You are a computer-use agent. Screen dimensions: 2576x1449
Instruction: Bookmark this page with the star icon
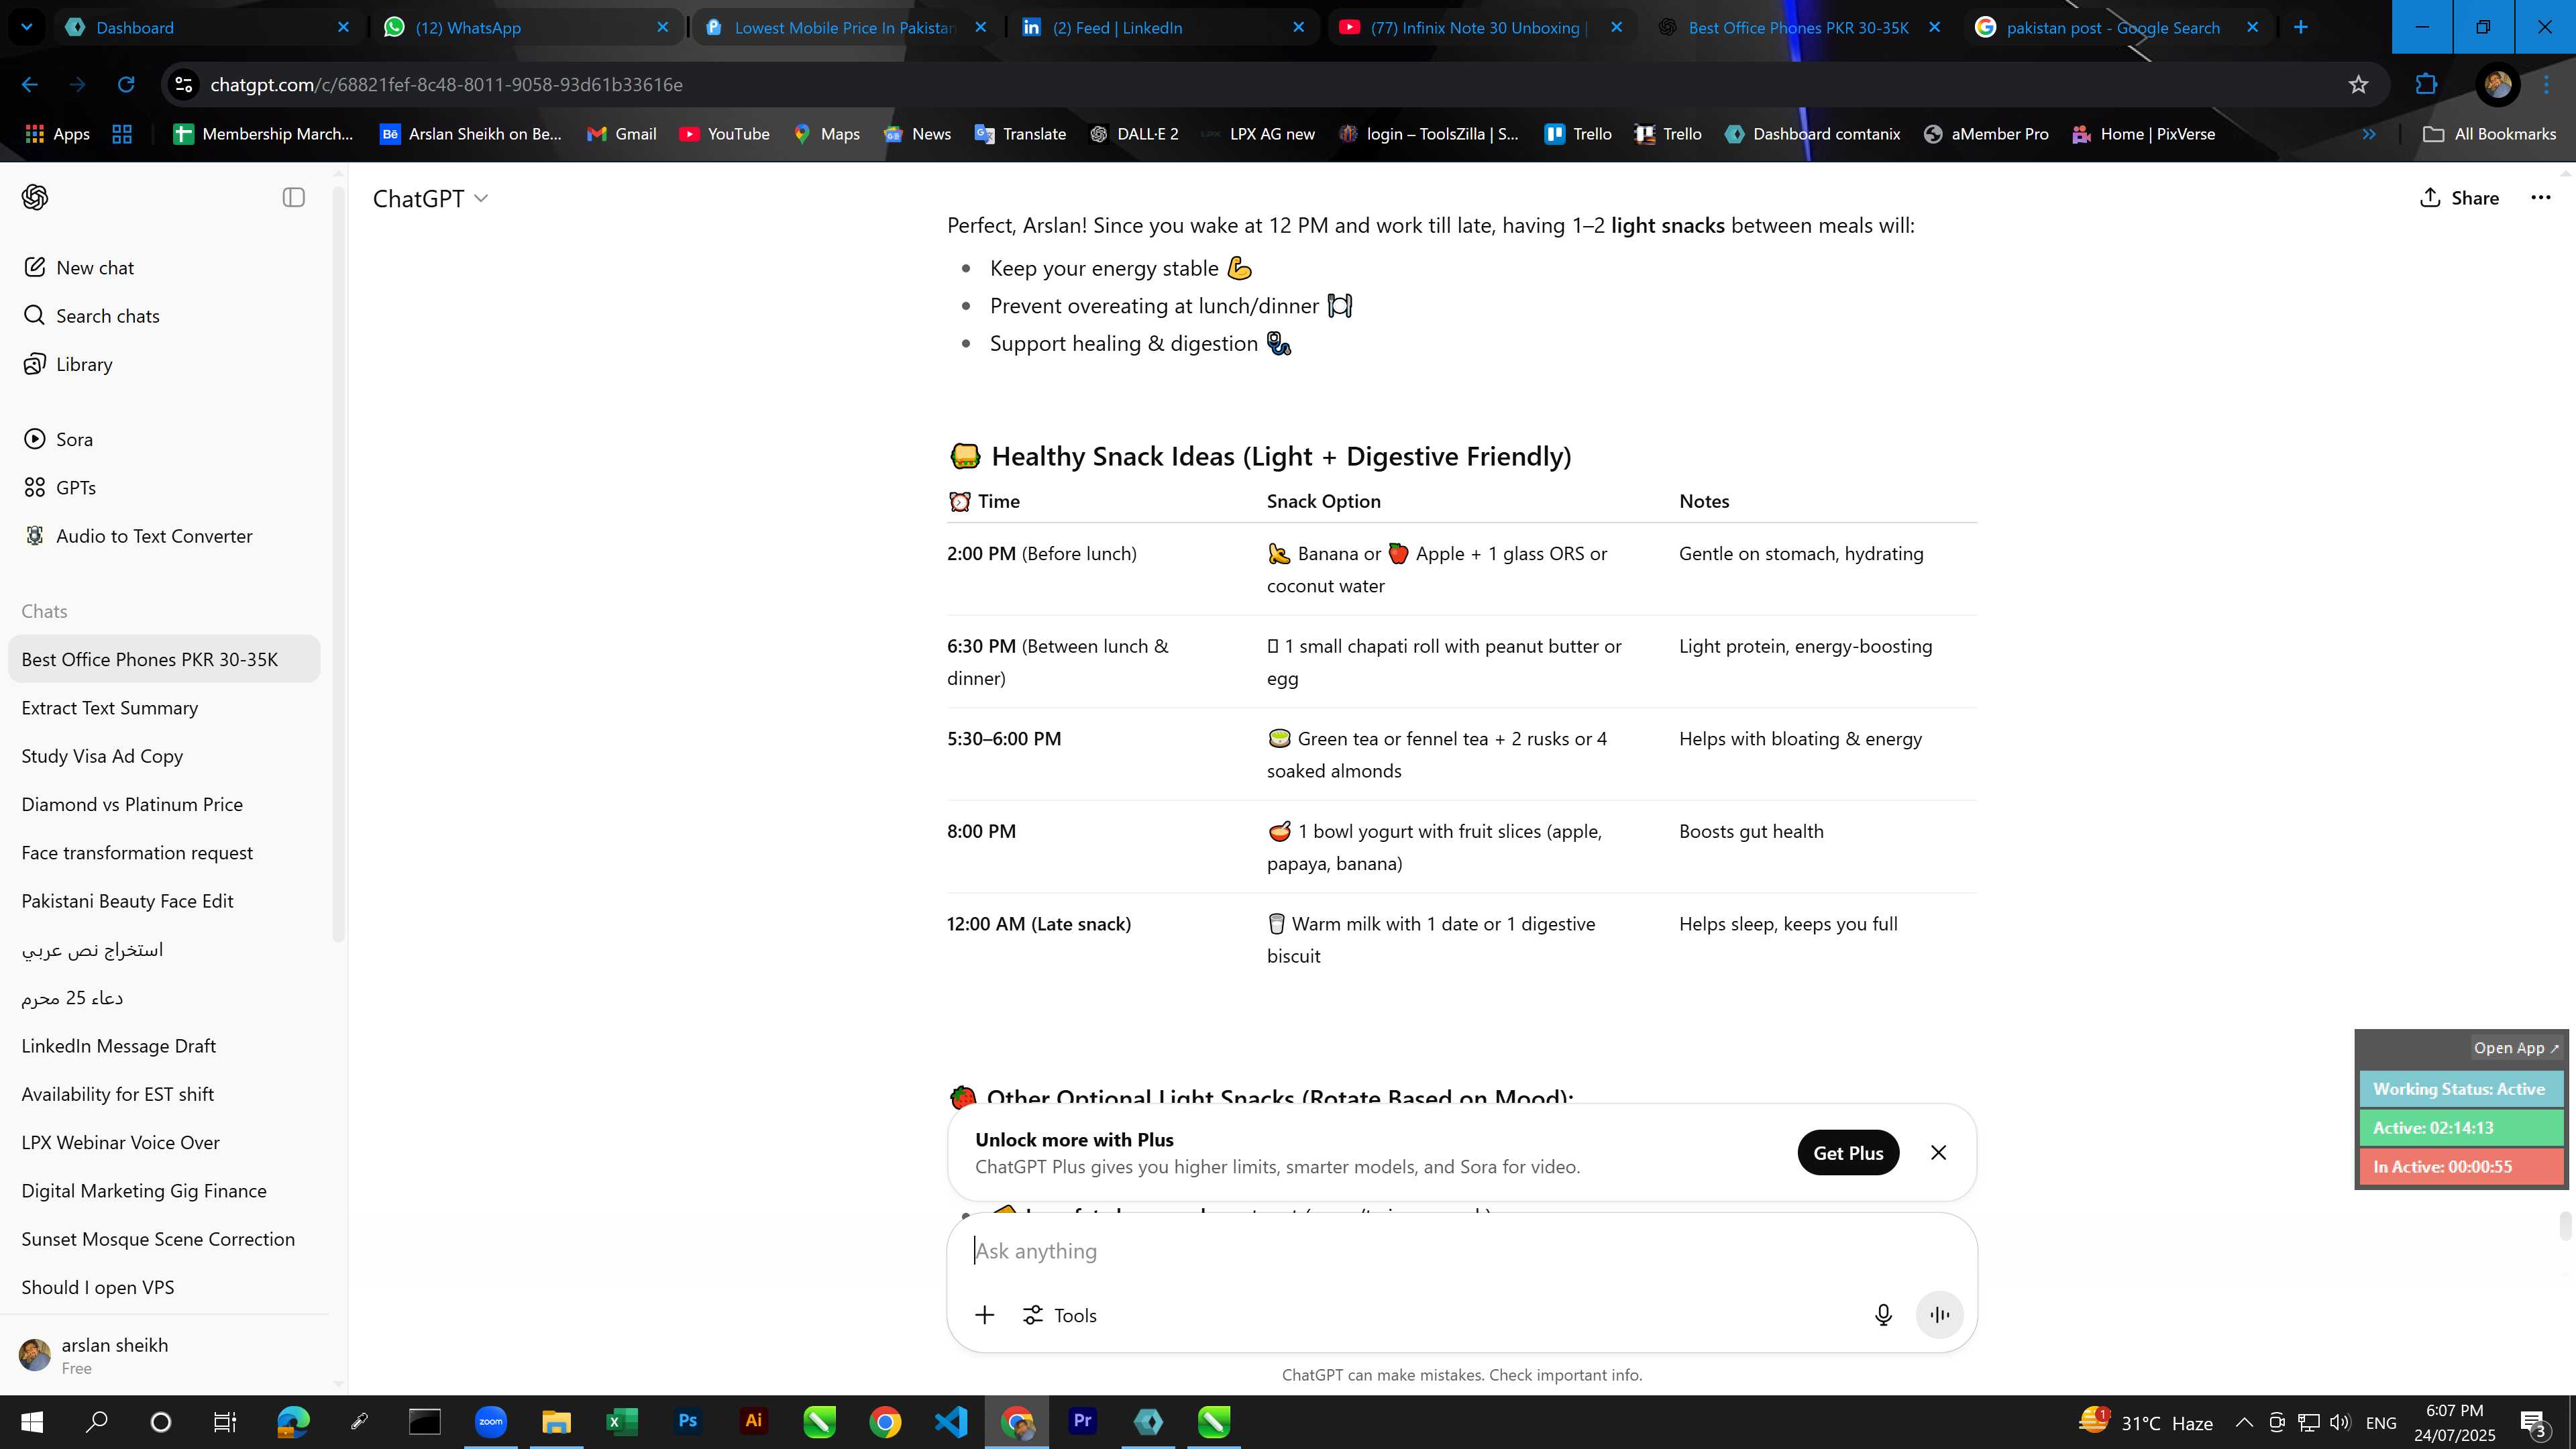click(x=2358, y=84)
